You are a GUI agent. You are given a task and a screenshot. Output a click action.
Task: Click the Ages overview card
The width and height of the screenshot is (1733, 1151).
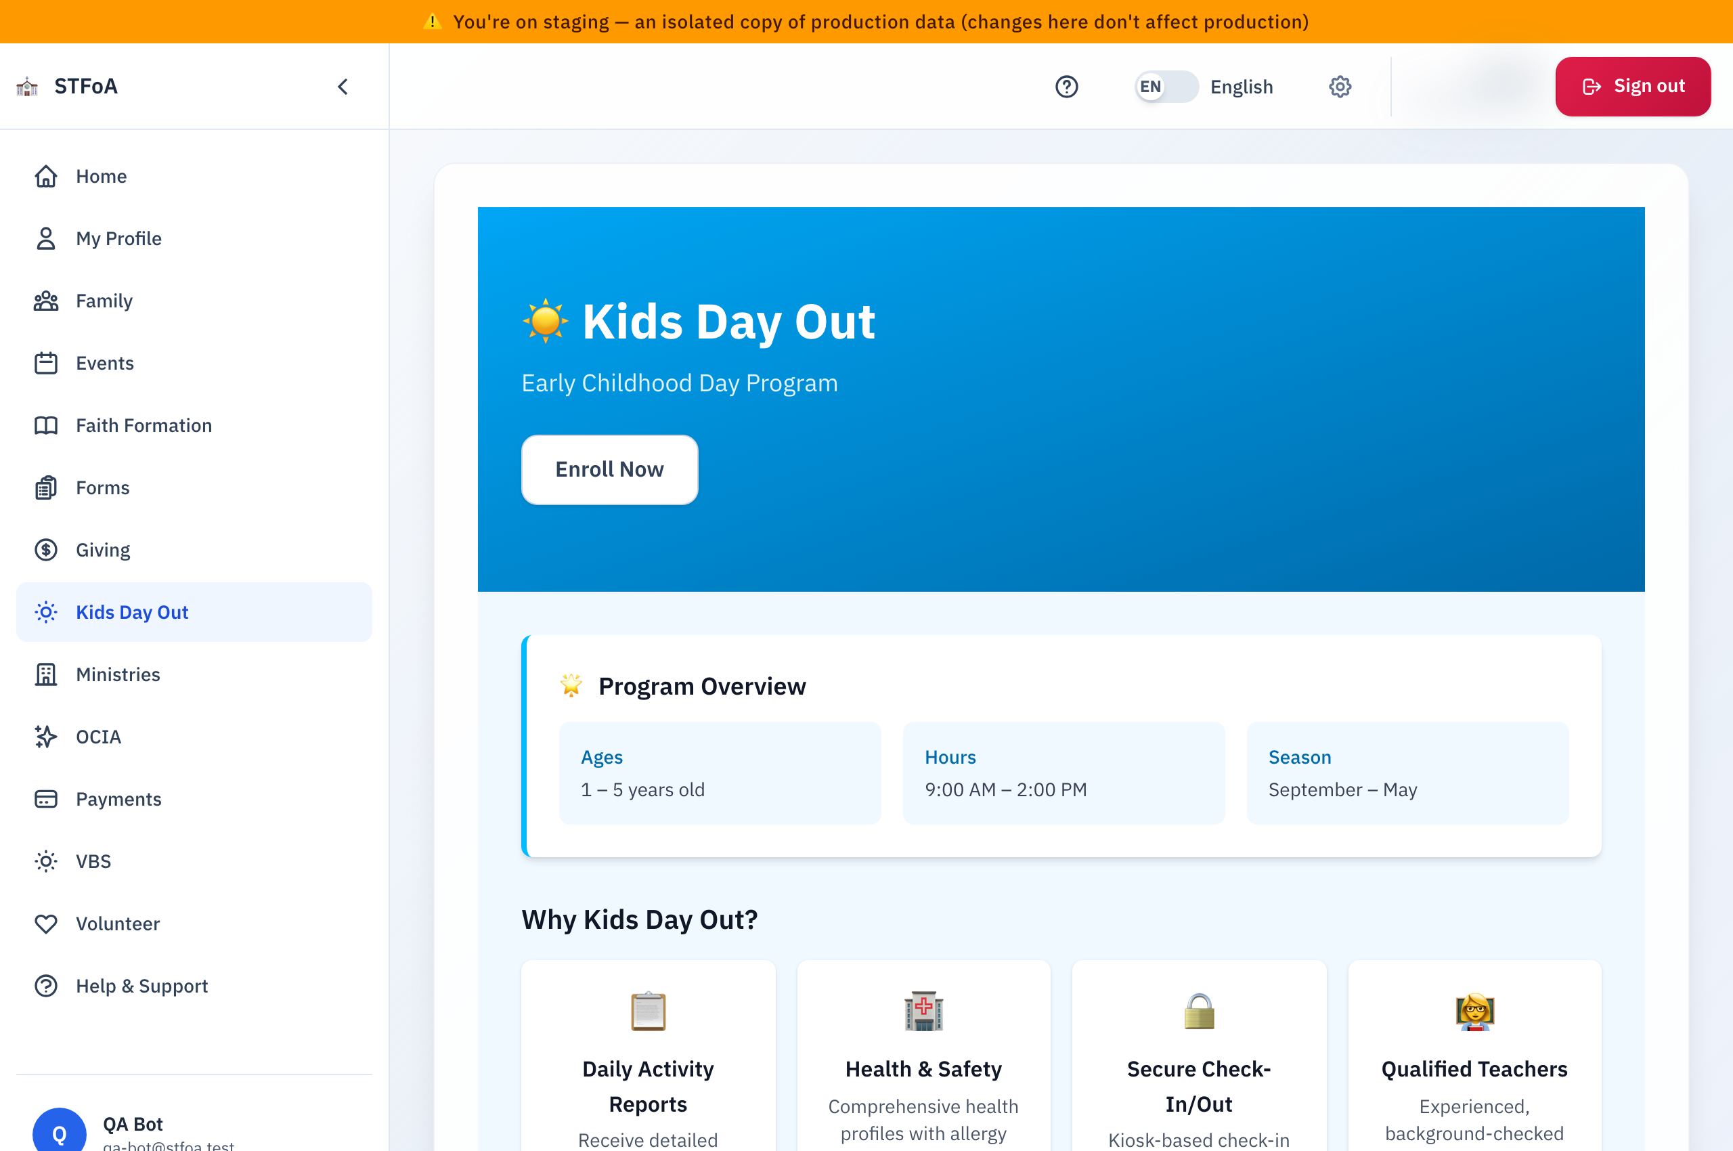click(720, 773)
